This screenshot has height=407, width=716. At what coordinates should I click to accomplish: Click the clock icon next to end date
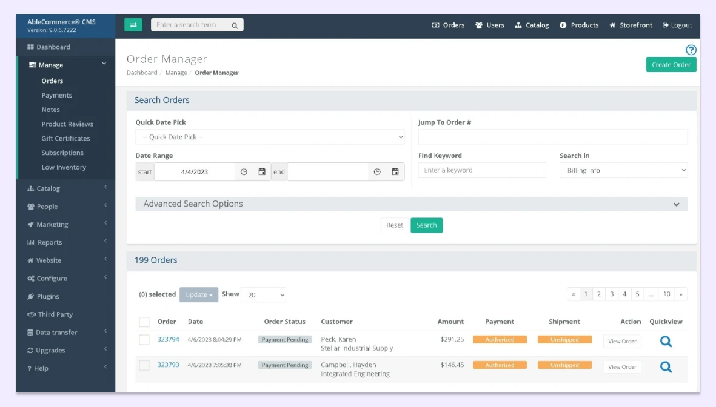(376, 171)
